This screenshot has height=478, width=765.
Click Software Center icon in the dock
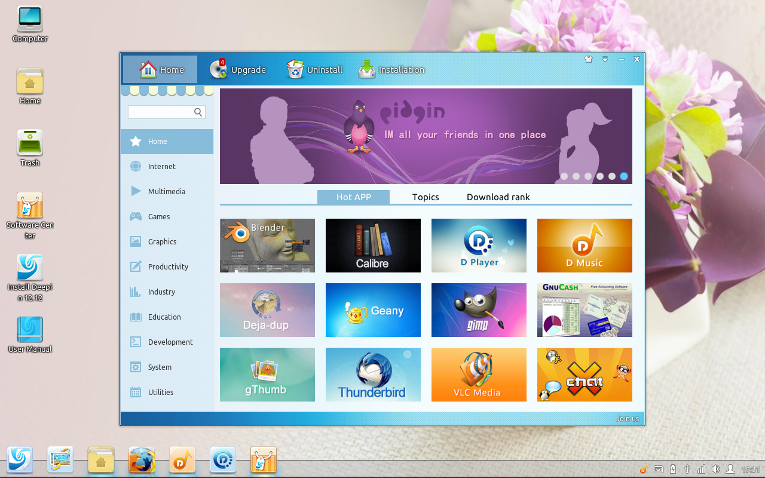coord(264,460)
